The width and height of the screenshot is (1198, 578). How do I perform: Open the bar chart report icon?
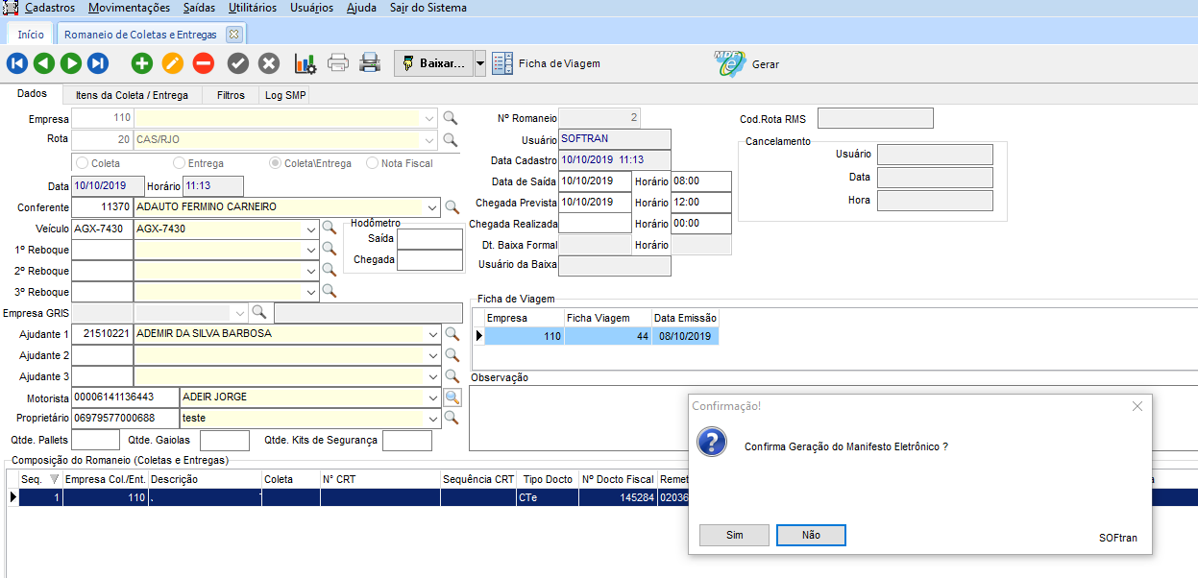[x=305, y=64]
